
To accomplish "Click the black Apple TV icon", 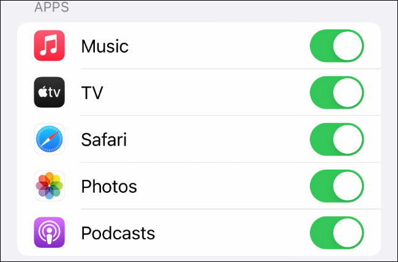I will (49, 92).
